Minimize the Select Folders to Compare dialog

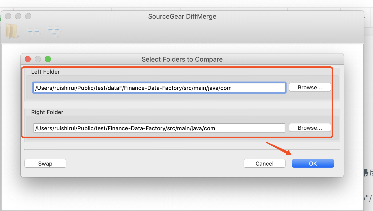click(38, 59)
